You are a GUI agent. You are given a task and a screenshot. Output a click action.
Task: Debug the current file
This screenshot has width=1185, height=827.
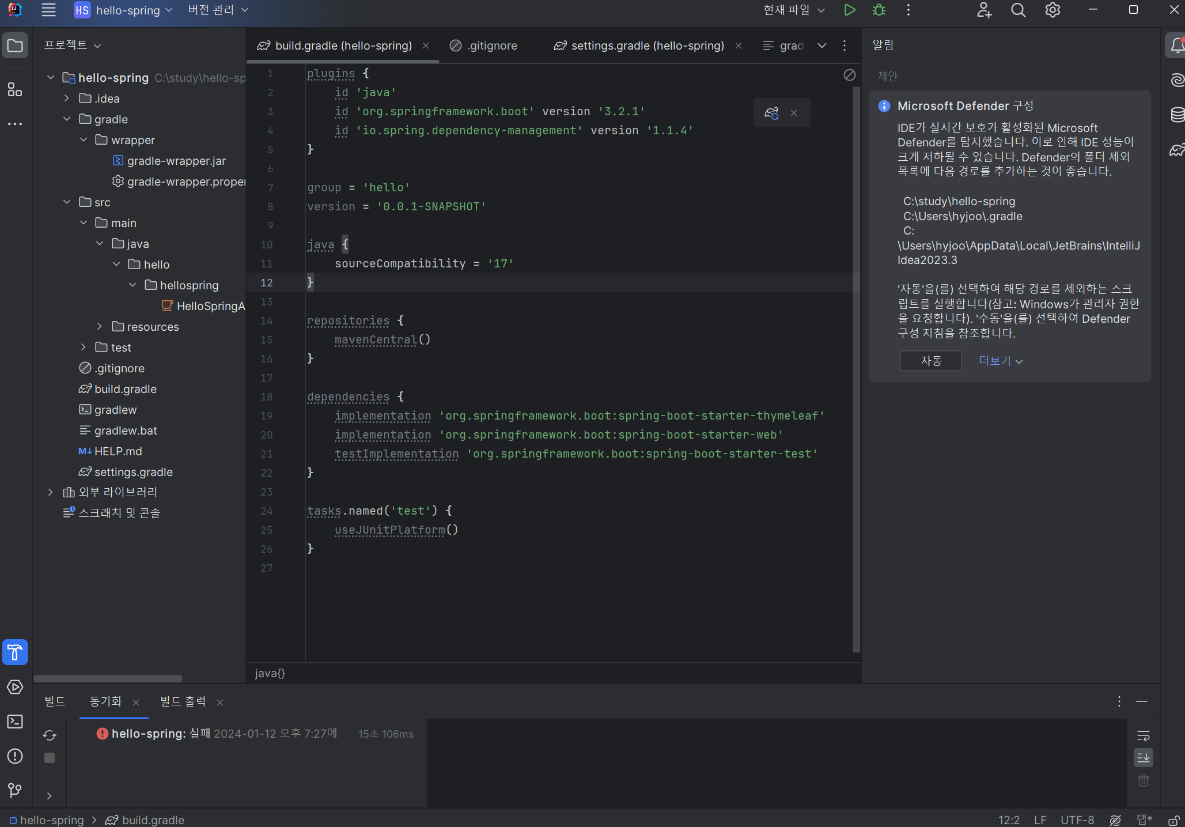879,10
